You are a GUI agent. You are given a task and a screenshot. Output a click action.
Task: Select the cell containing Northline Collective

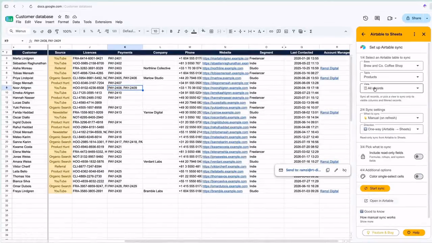click(160, 68)
